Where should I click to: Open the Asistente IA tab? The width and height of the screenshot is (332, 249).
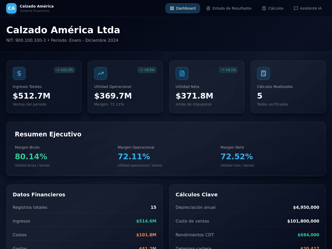click(308, 8)
